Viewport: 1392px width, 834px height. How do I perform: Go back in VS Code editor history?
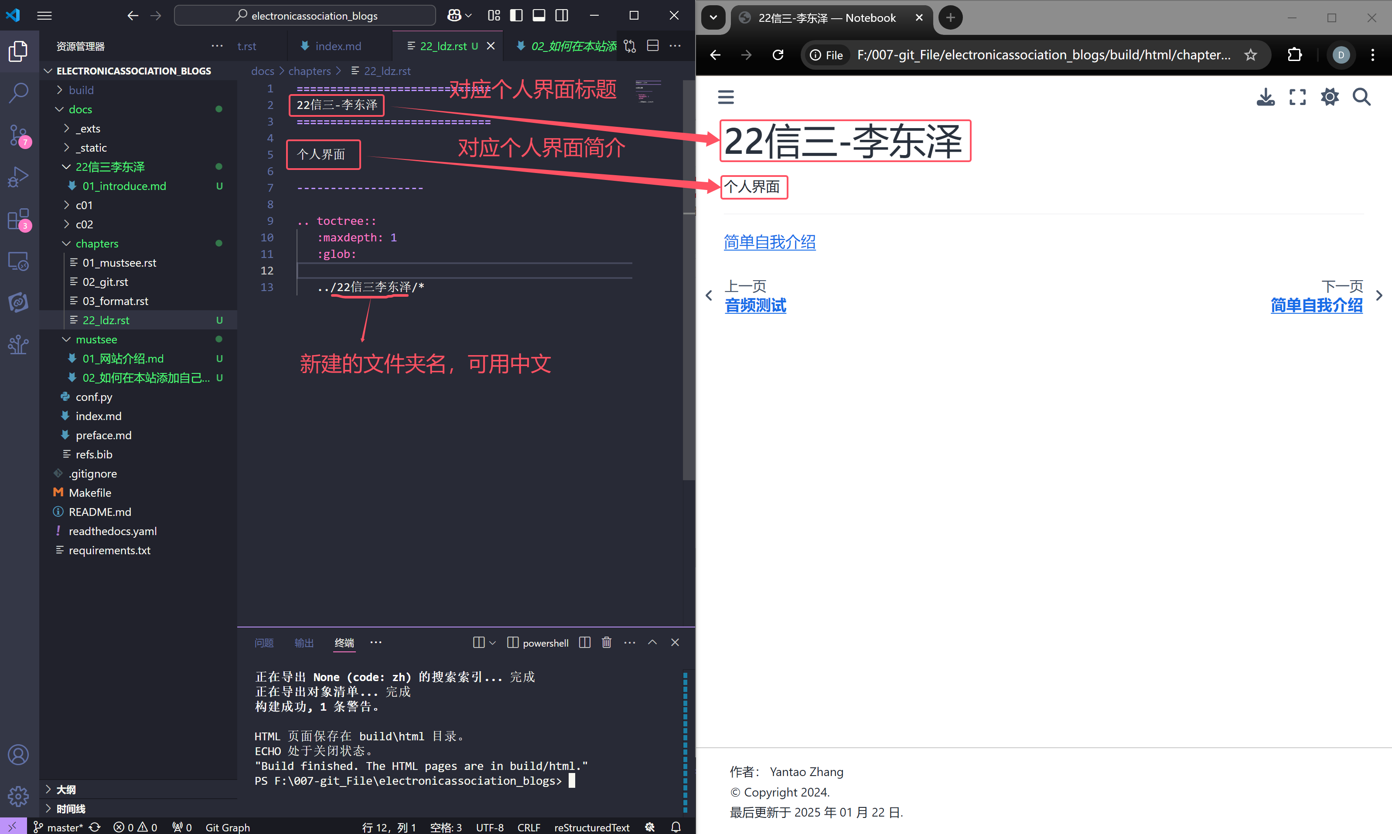point(133,16)
